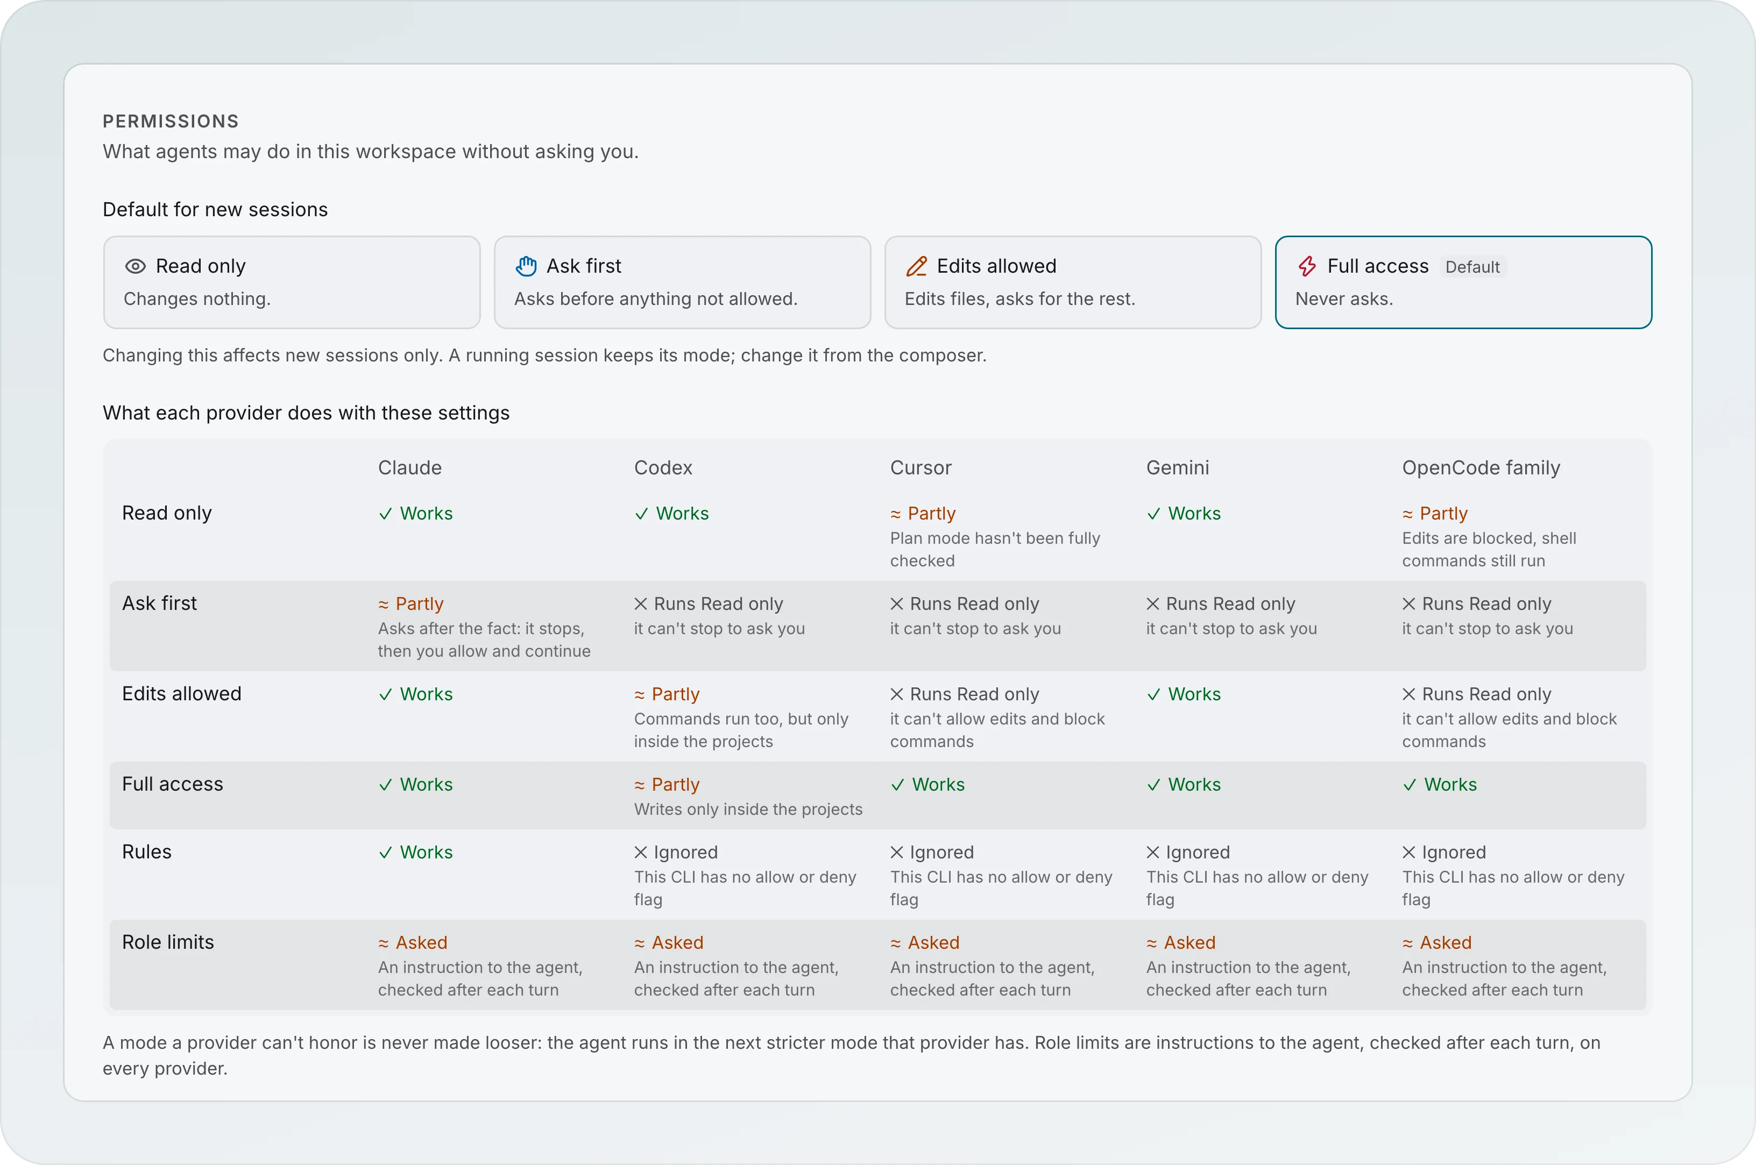The image size is (1756, 1165).
Task: Select the Ask first default mode card
Action: (x=682, y=282)
